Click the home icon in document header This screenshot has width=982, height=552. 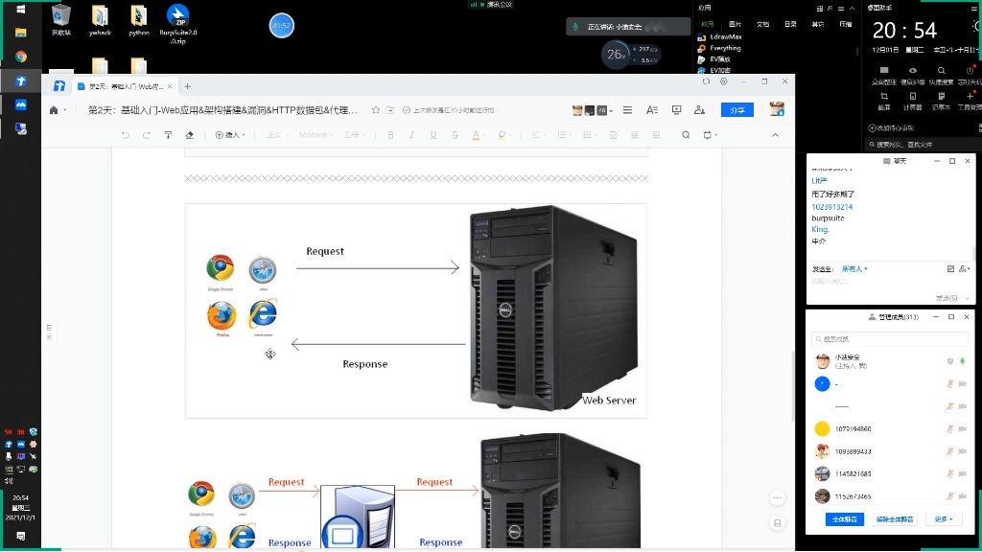(54, 110)
